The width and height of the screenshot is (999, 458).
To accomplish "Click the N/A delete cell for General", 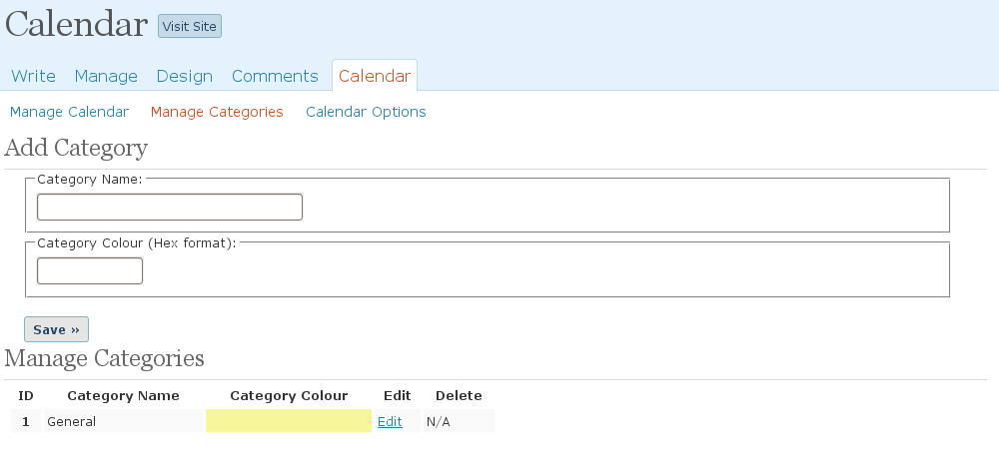I will (439, 422).
